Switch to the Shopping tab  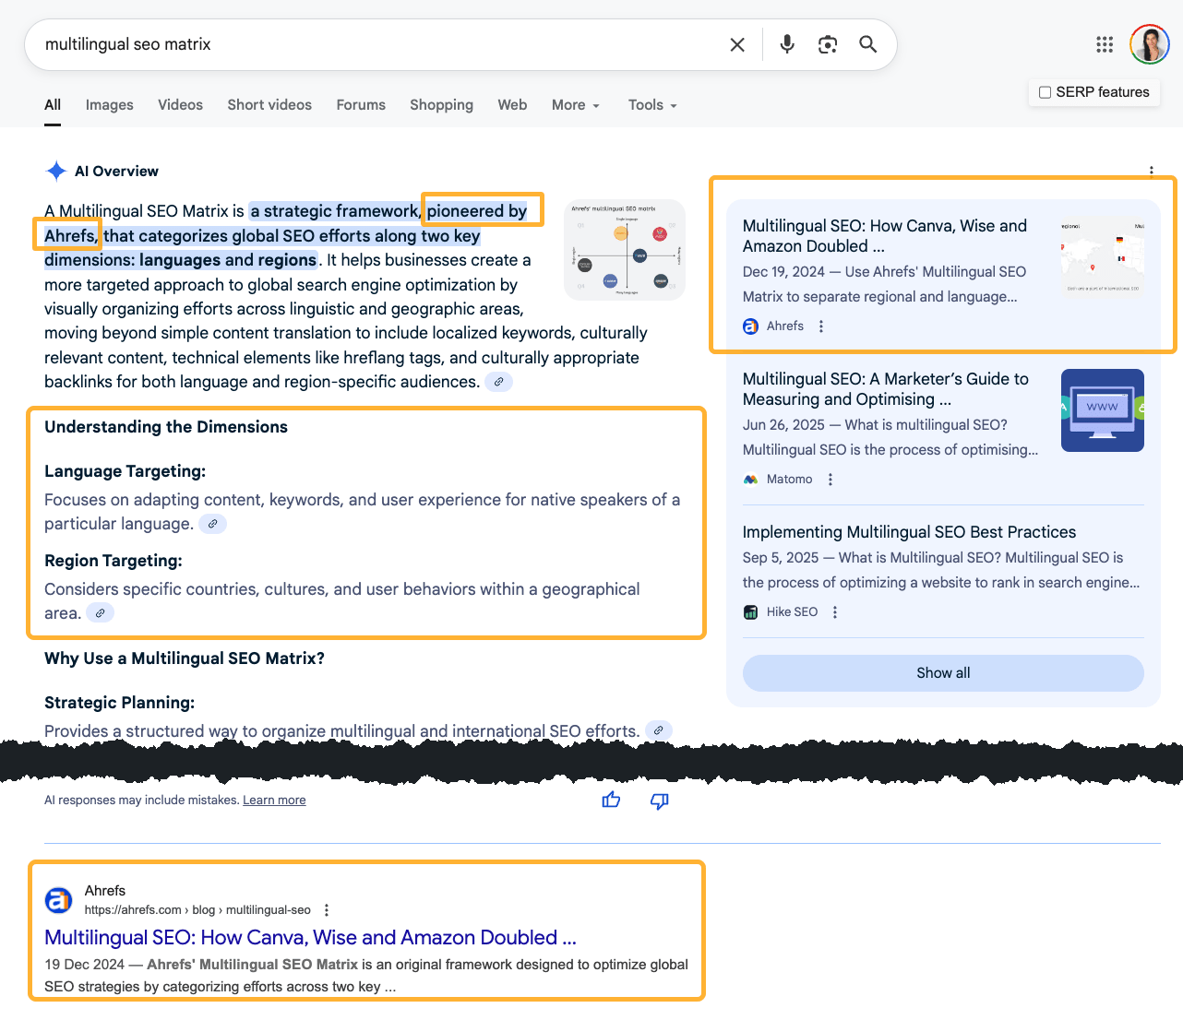pyautogui.click(x=441, y=105)
